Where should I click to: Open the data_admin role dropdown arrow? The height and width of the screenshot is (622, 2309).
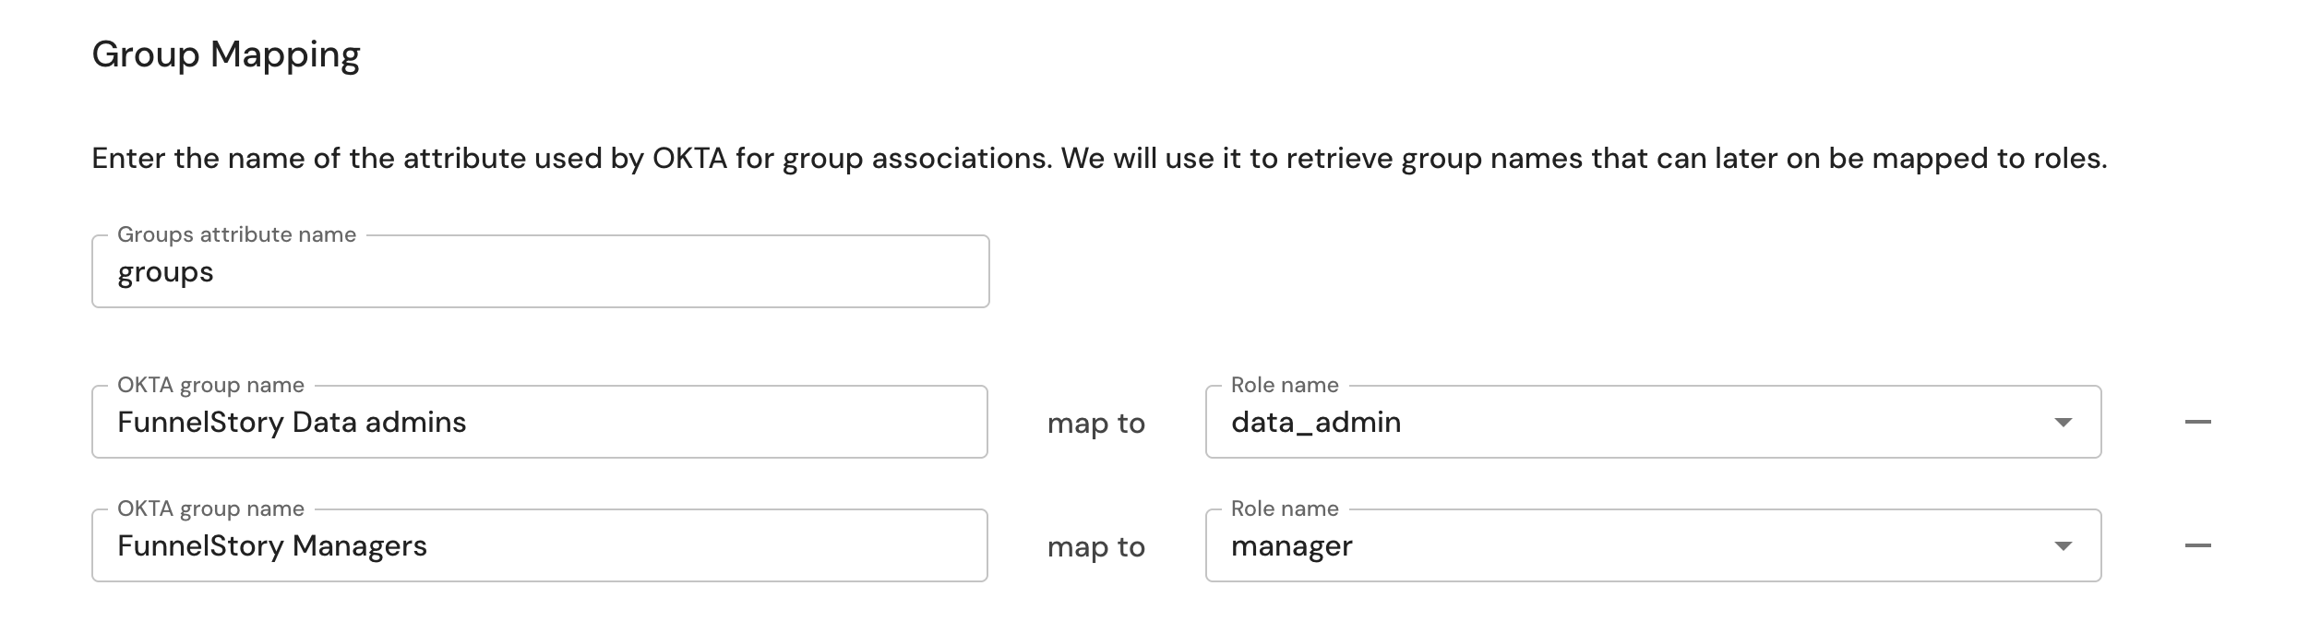click(x=2063, y=422)
